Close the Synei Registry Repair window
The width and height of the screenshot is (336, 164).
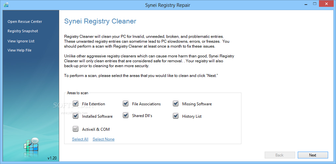(x=327, y=4)
